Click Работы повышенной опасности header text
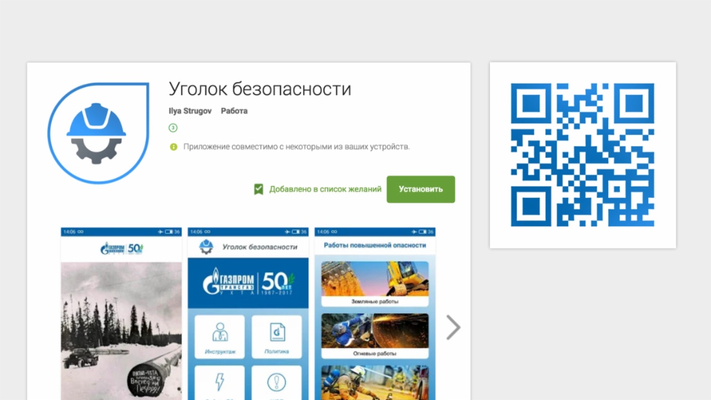The image size is (711, 400). pyautogui.click(x=375, y=246)
